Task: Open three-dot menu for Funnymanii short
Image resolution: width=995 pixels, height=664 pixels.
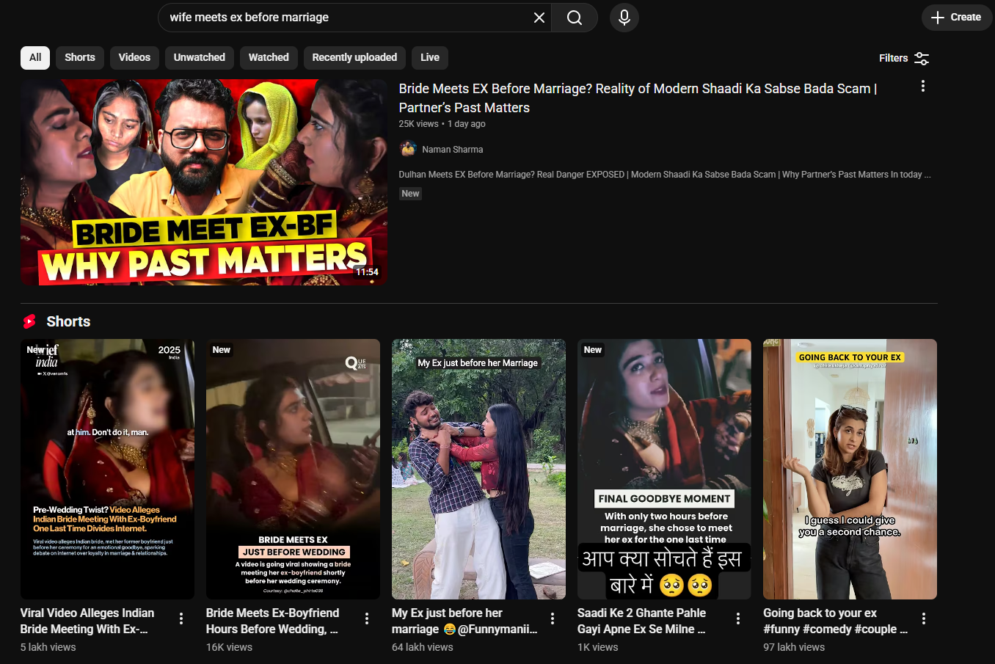Action: point(553,619)
